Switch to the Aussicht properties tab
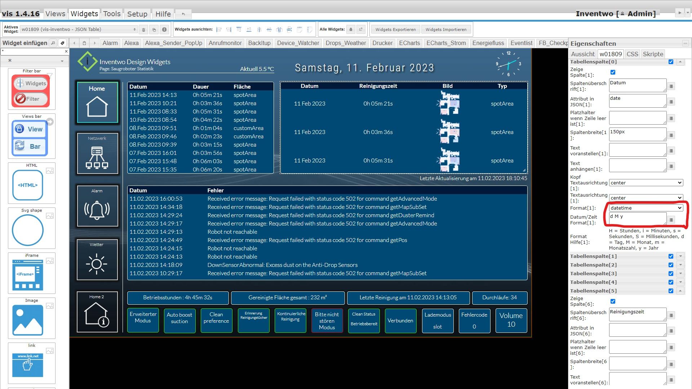The image size is (692, 389). coord(583,54)
